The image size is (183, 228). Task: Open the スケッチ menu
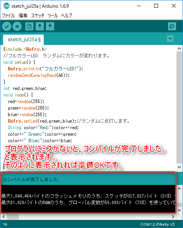[38, 15]
